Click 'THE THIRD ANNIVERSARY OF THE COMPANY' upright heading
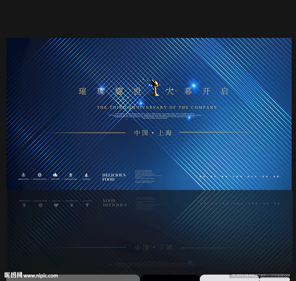Screen dimensions: 296x281 [x=157, y=107]
